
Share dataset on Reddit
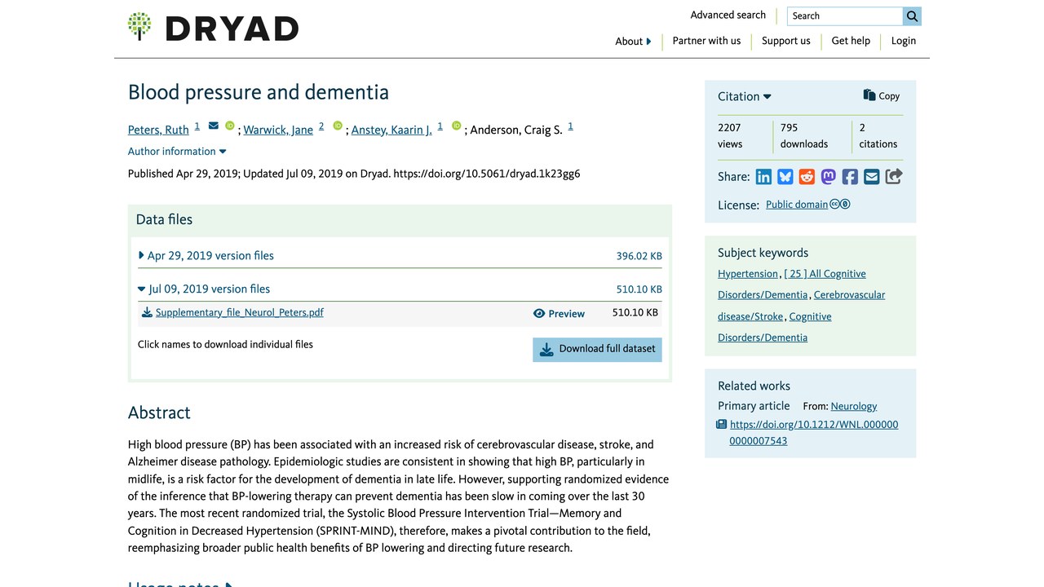click(x=807, y=177)
